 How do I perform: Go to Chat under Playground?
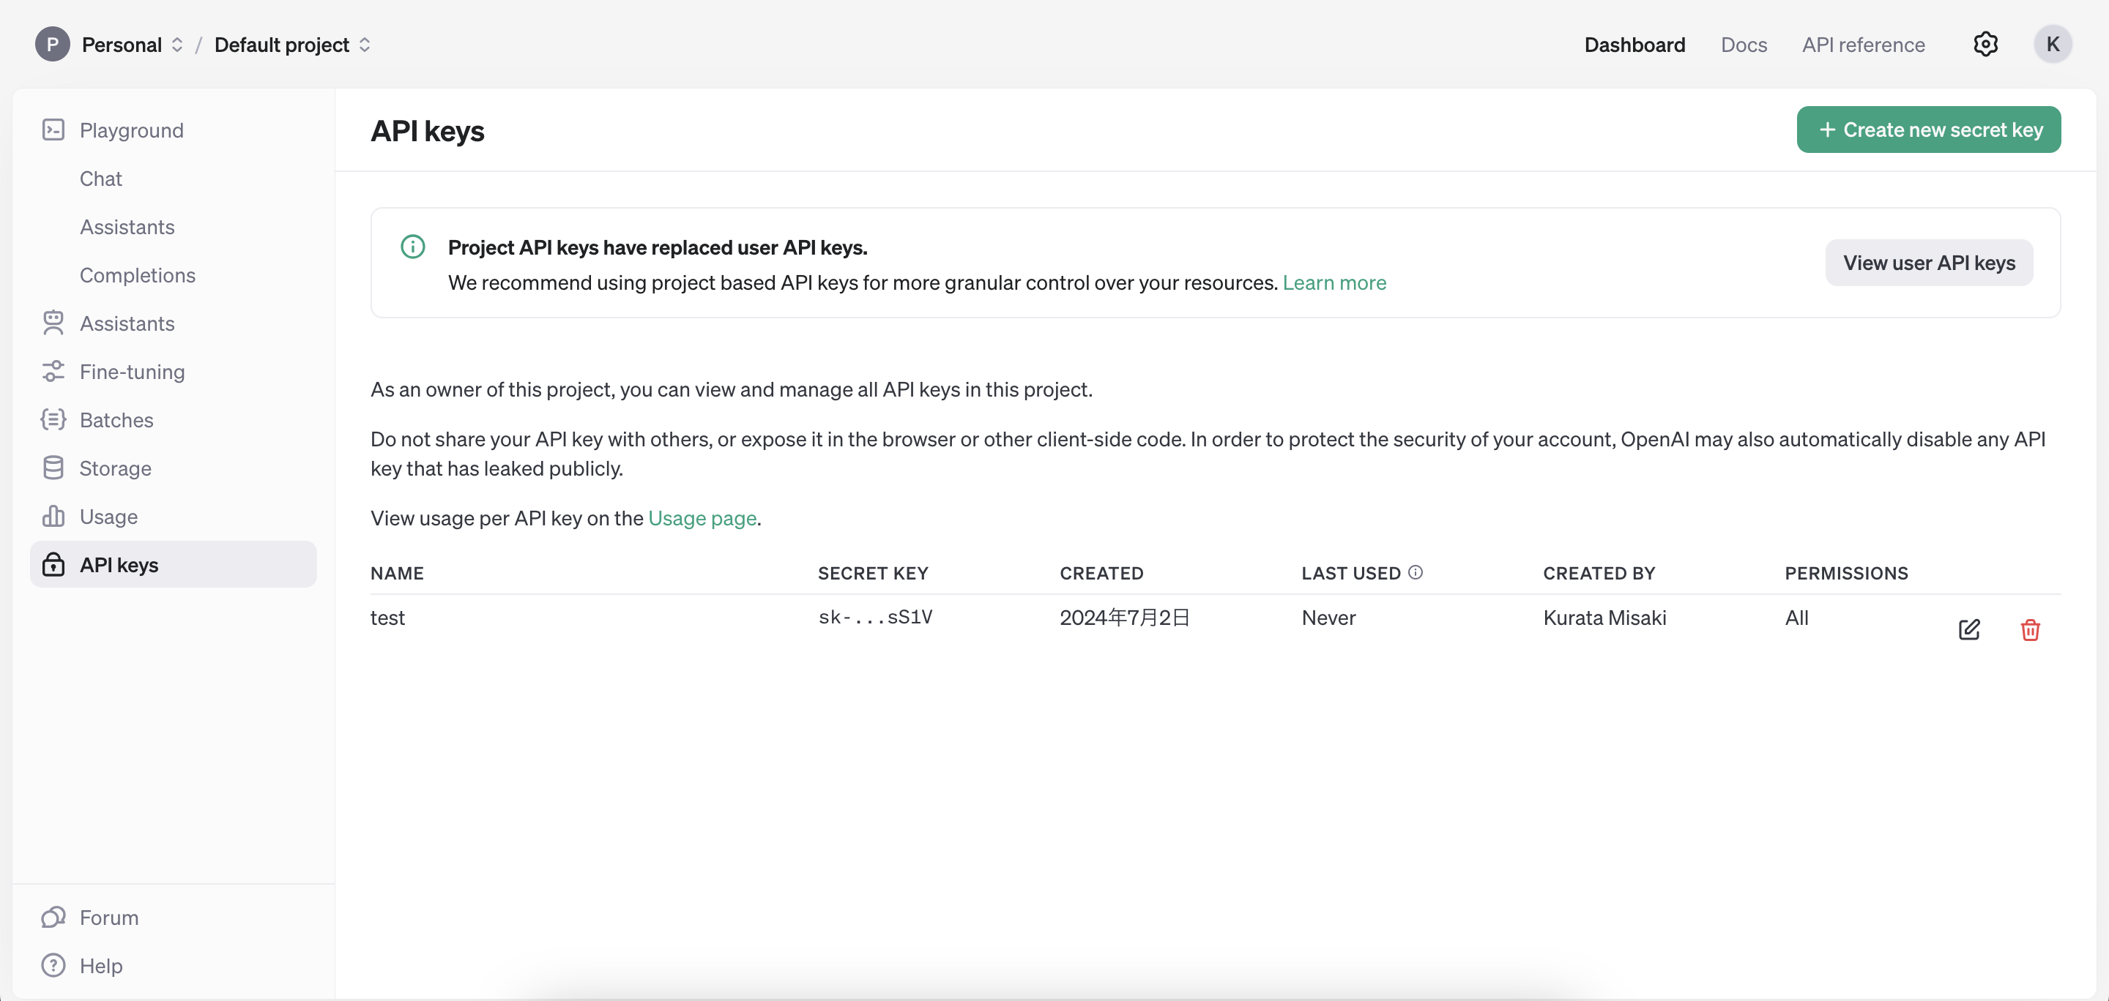click(x=101, y=179)
